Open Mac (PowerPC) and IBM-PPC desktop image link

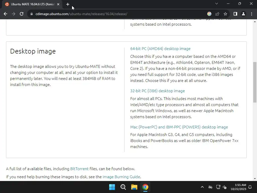[x=179, y=127]
